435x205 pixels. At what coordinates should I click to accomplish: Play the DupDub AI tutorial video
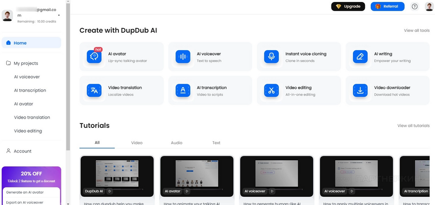[110, 191]
